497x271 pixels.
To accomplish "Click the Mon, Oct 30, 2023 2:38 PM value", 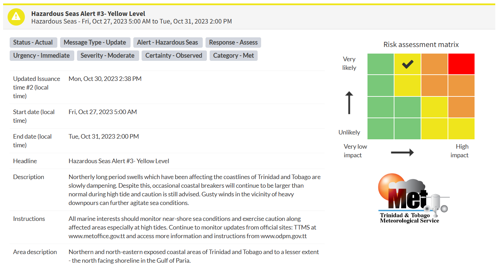I will click(105, 79).
